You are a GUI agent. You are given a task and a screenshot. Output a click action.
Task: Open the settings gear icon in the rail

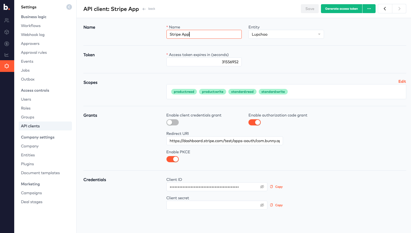(7, 66)
